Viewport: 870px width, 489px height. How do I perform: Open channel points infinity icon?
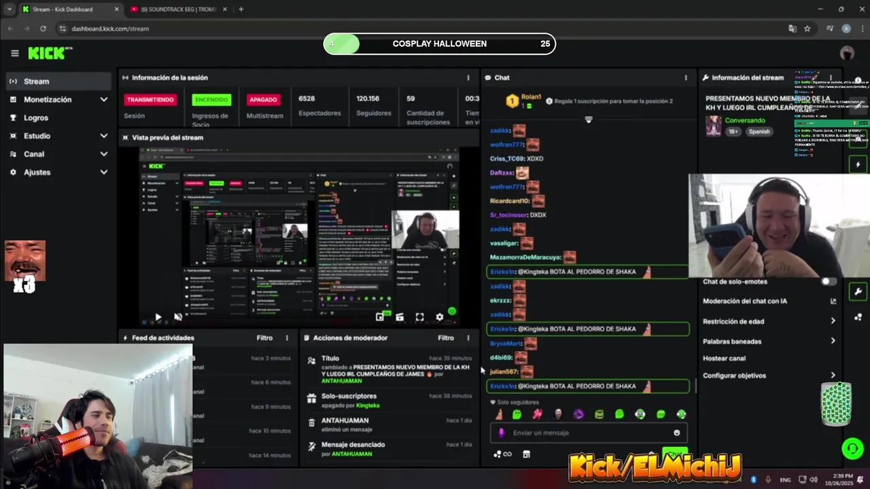(x=502, y=454)
